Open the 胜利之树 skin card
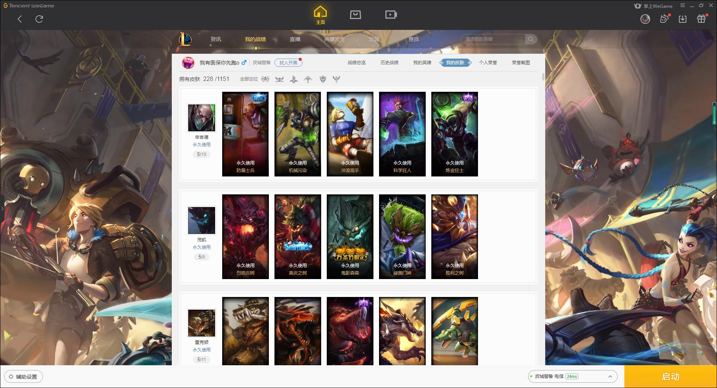 click(454, 237)
